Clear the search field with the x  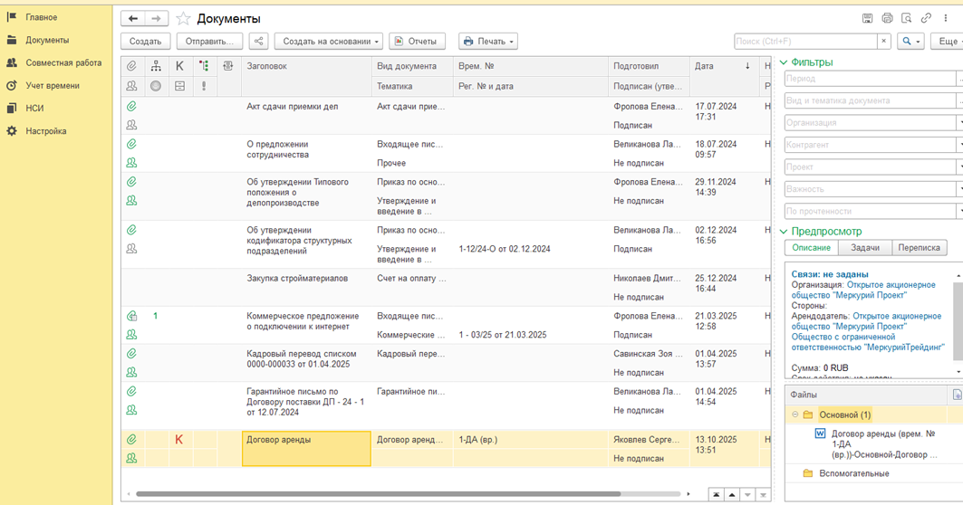click(884, 41)
